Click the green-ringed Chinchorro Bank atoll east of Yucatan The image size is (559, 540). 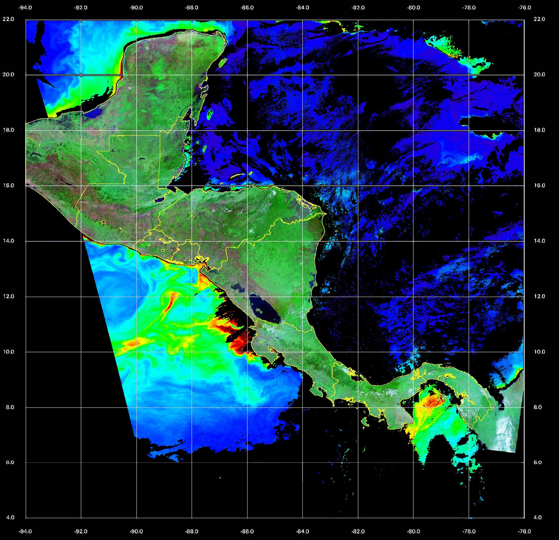[210, 115]
